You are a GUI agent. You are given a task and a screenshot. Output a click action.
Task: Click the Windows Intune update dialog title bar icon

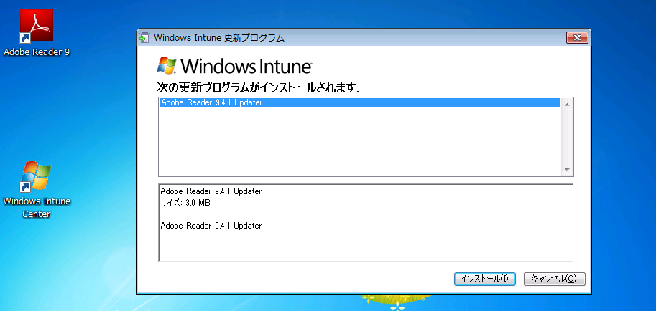click(144, 38)
